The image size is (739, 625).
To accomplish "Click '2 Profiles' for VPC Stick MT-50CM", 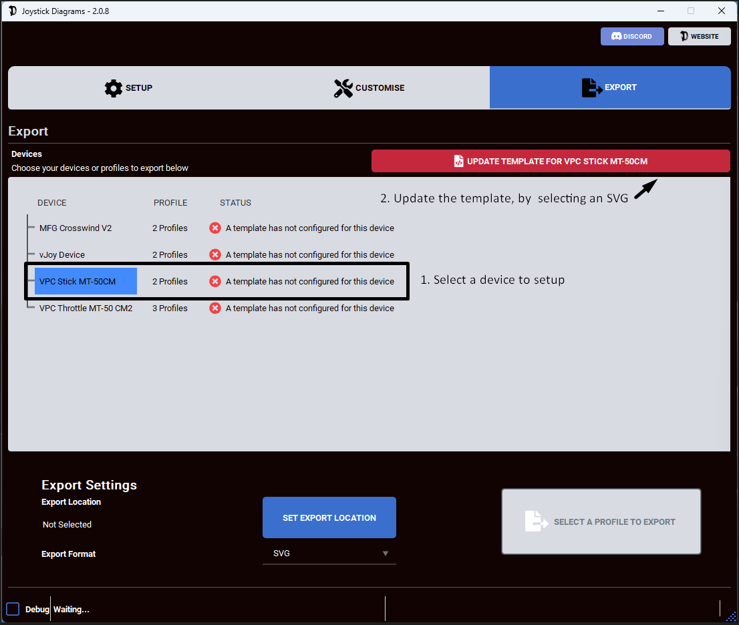I will click(170, 281).
